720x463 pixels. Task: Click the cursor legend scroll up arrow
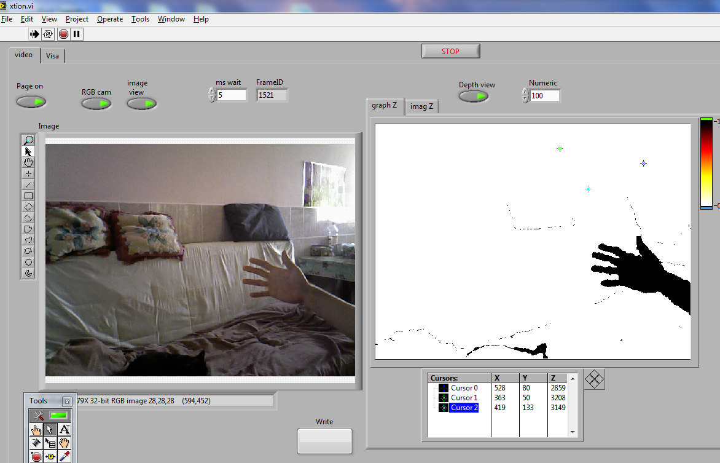(572, 378)
